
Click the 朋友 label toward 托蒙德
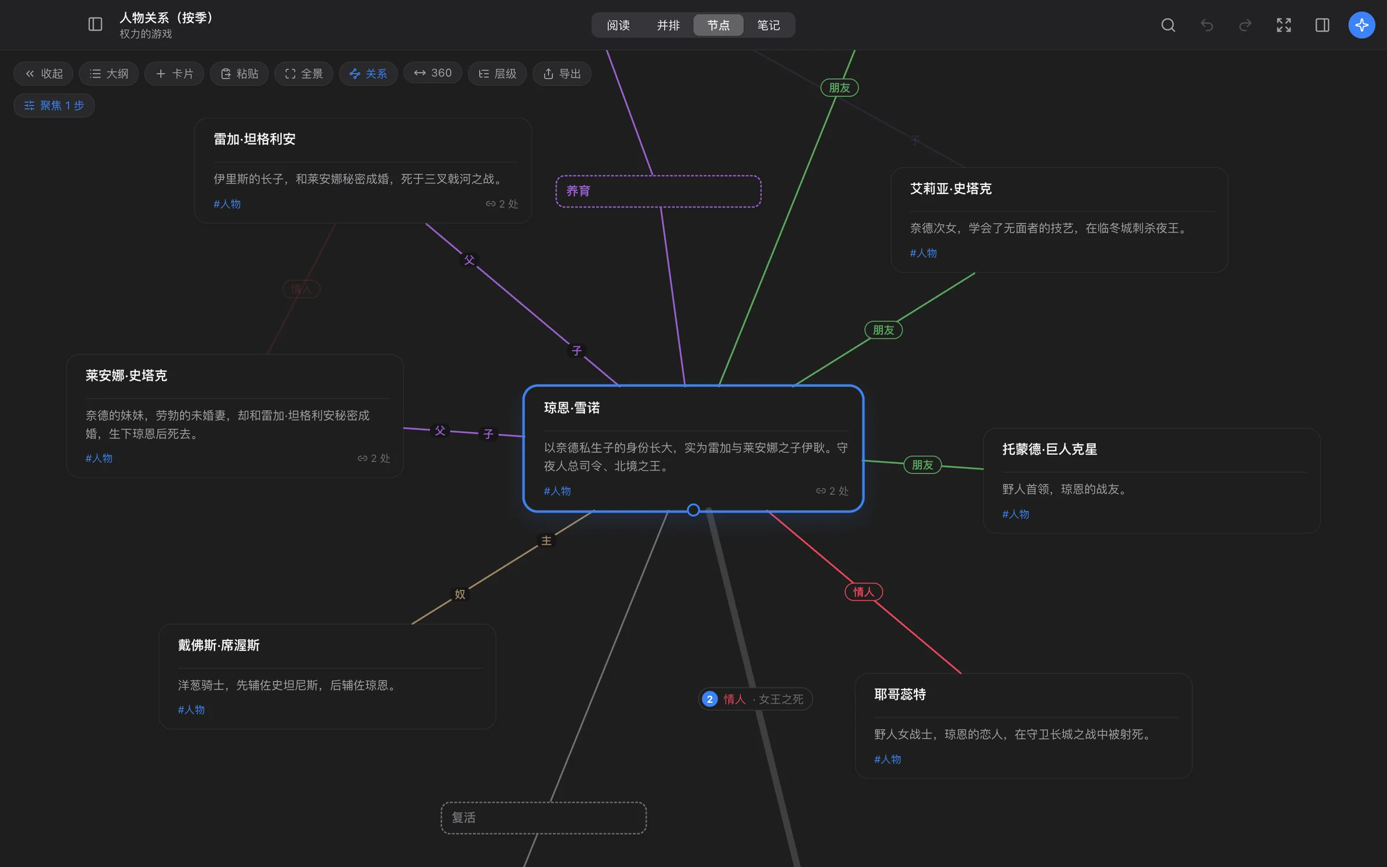tap(922, 465)
